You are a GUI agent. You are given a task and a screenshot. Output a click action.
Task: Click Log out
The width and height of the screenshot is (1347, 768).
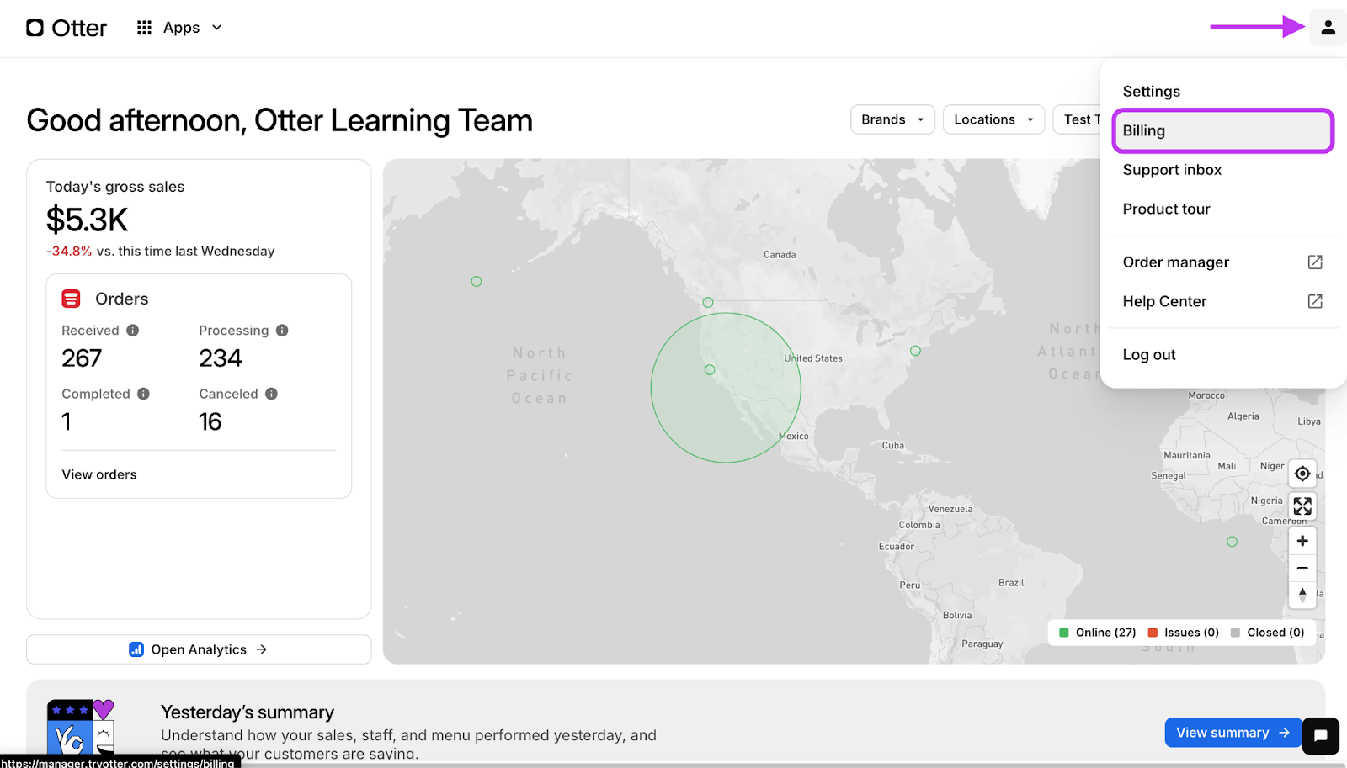[1148, 355]
